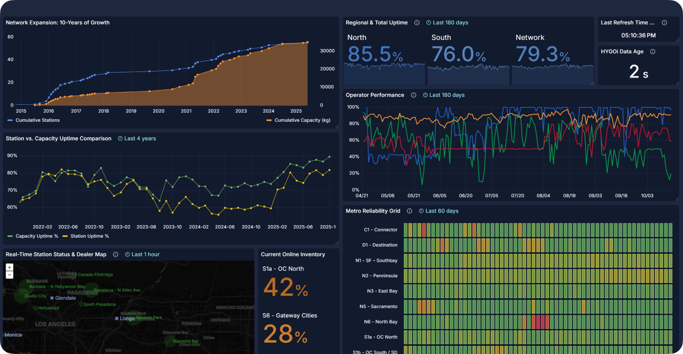
Task: Open Last 1 hour time range on map panel
Action: 142,255
